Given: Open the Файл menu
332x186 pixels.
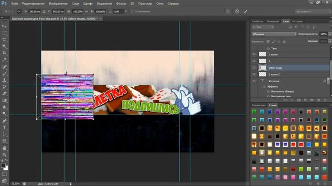Looking at the screenshot, I should [x=15, y=4].
